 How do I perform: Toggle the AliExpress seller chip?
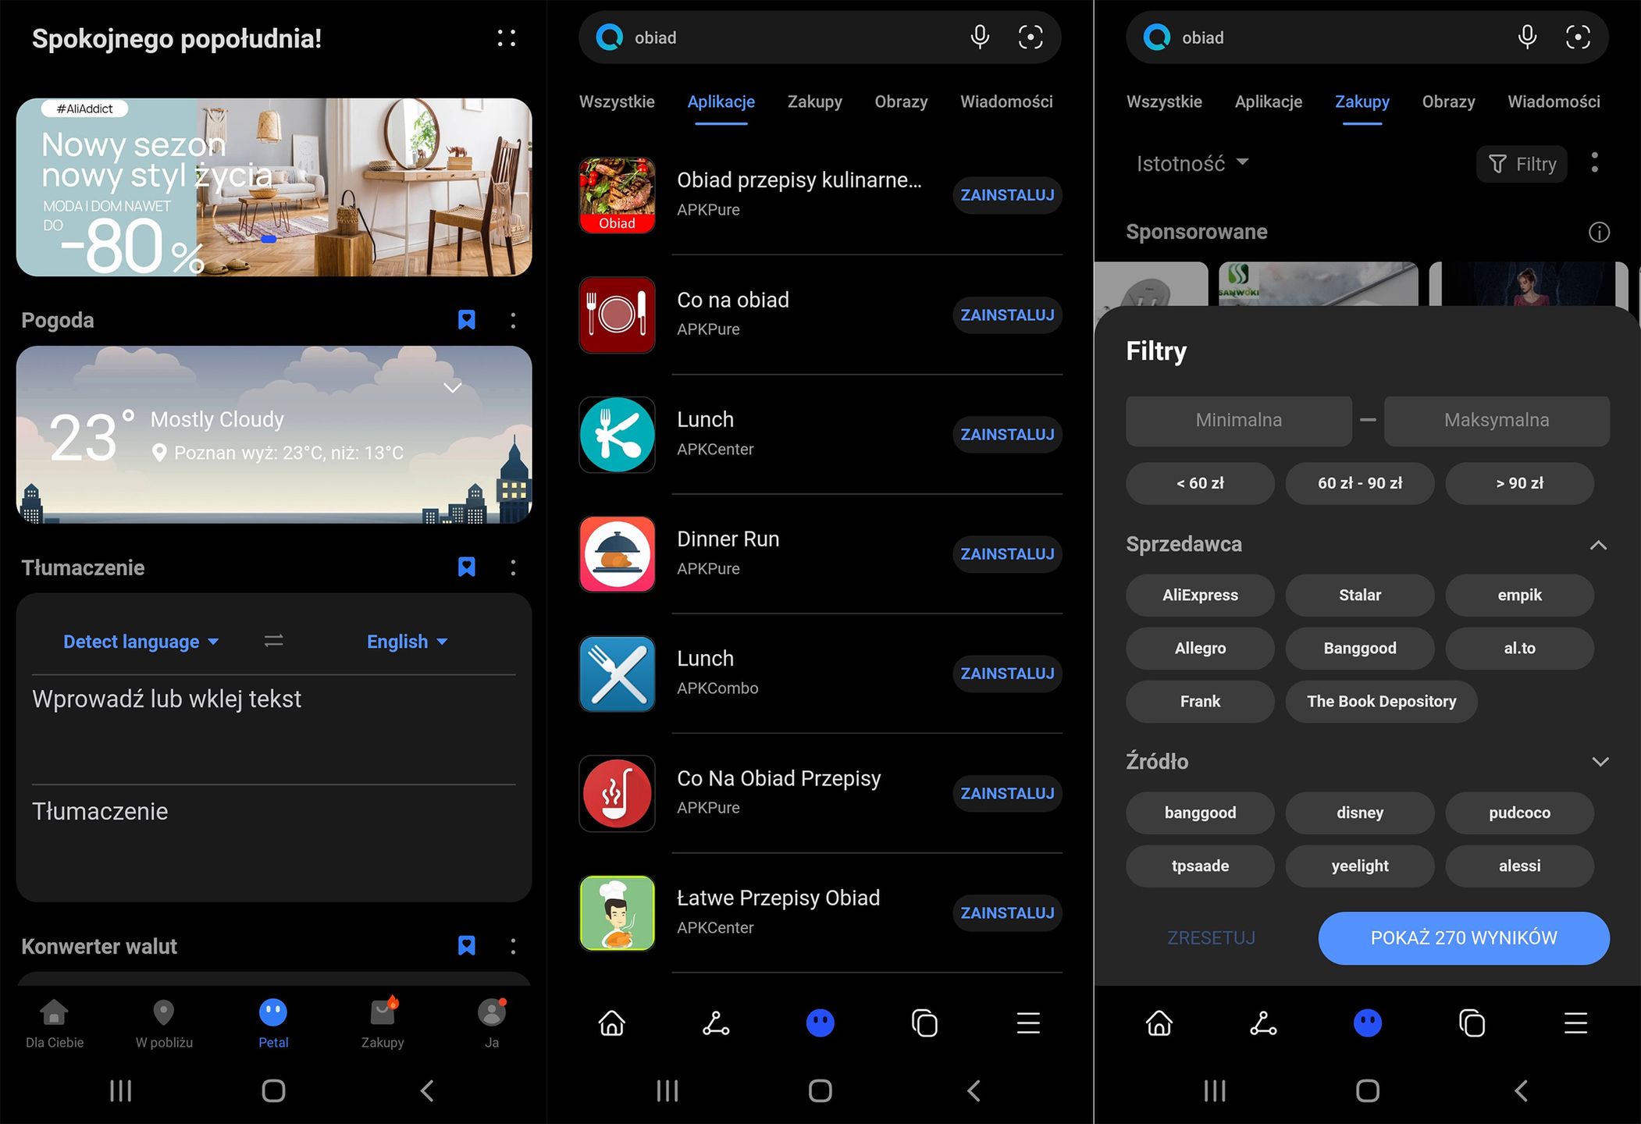pos(1200,596)
